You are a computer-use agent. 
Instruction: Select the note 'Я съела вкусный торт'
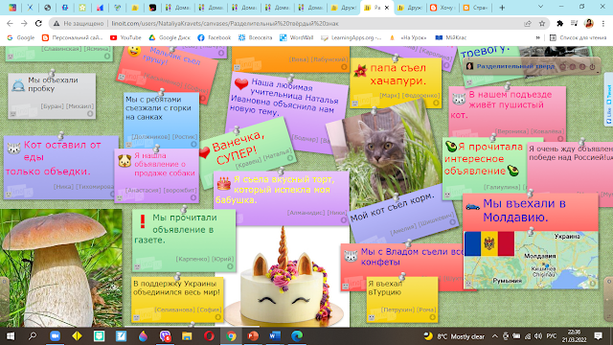(x=282, y=197)
